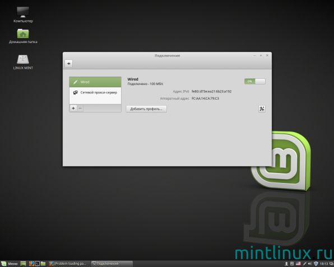
Task: Click the US flag keyboard layout indicator
Action: [298, 264]
